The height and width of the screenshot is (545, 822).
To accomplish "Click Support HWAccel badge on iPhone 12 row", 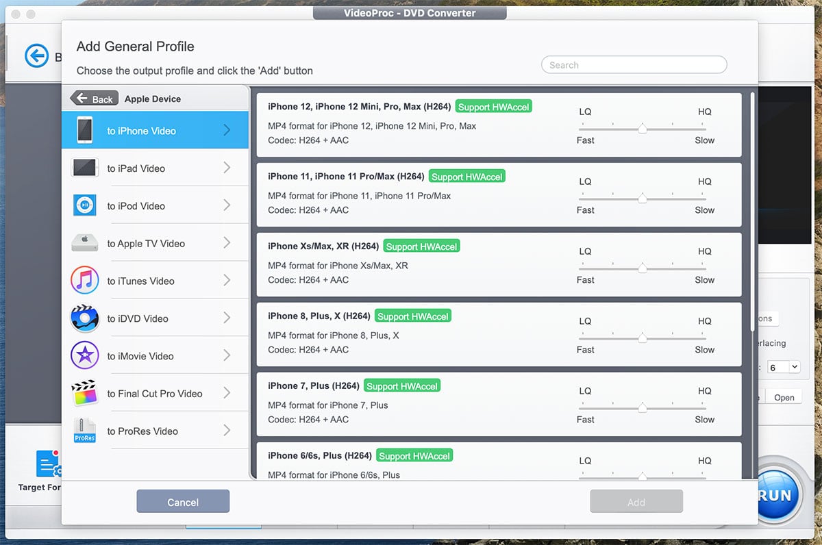I will pos(494,107).
